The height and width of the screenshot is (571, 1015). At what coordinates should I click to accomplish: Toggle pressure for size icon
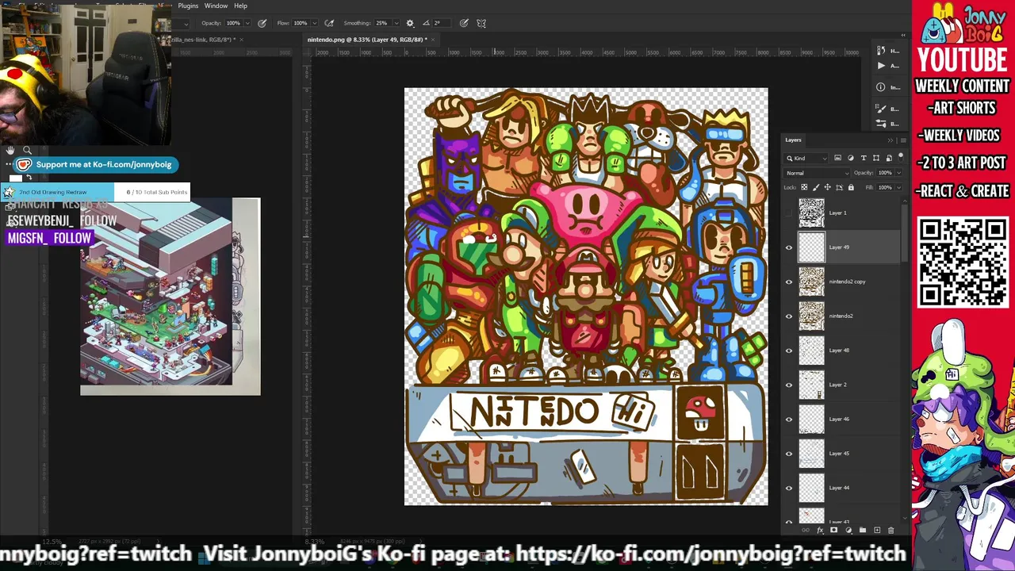click(x=464, y=23)
